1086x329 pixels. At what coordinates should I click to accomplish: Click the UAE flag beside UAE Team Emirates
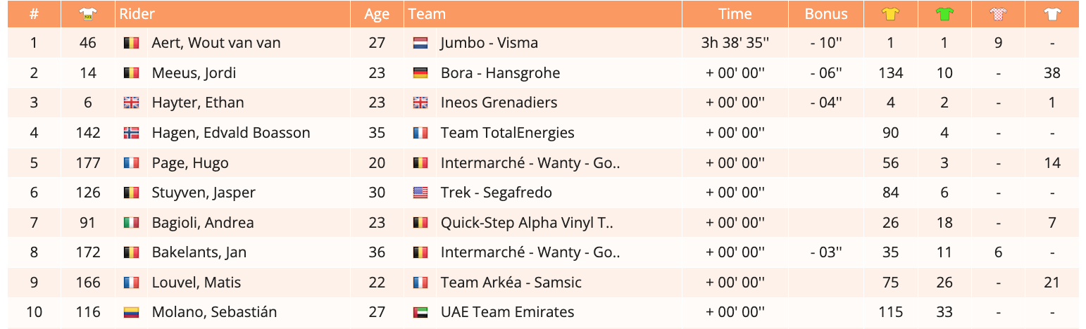coord(420,312)
